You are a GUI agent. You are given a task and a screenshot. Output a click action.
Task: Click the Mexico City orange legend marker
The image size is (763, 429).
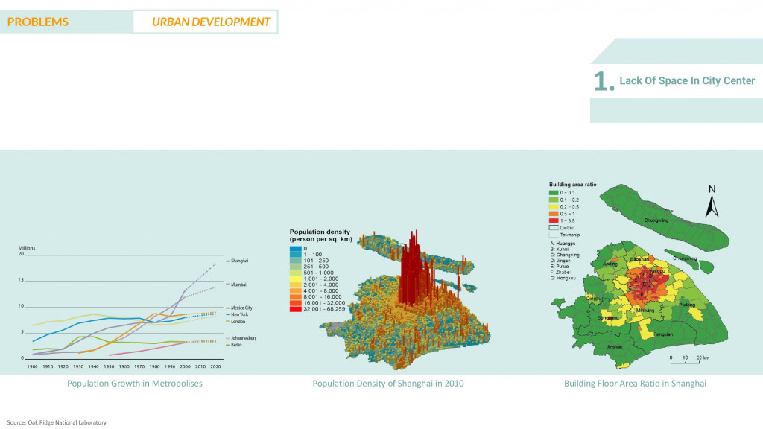coord(228,308)
